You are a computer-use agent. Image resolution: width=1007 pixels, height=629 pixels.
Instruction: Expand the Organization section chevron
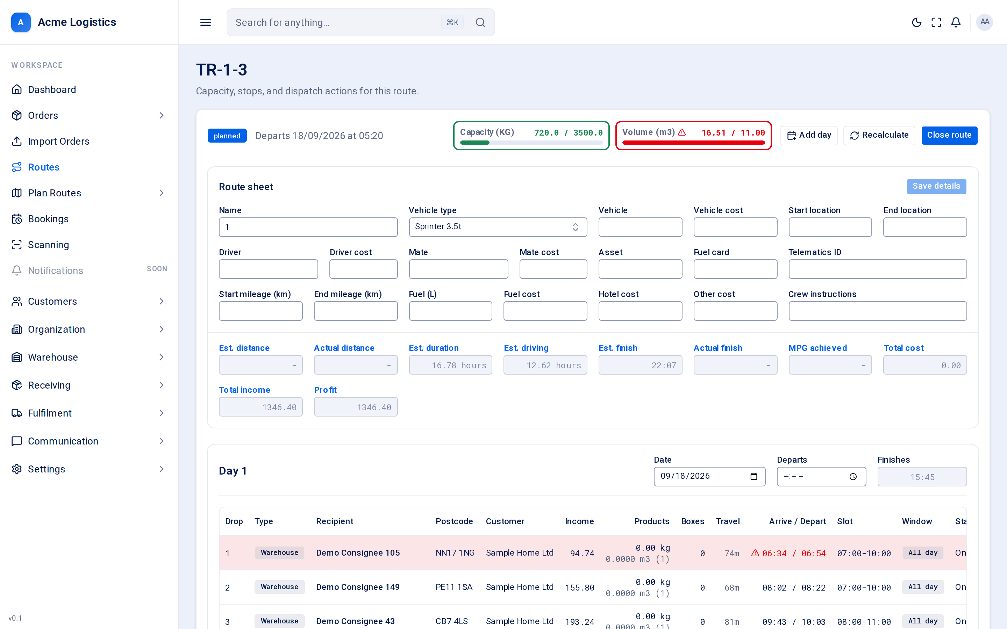(x=162, y=329)
